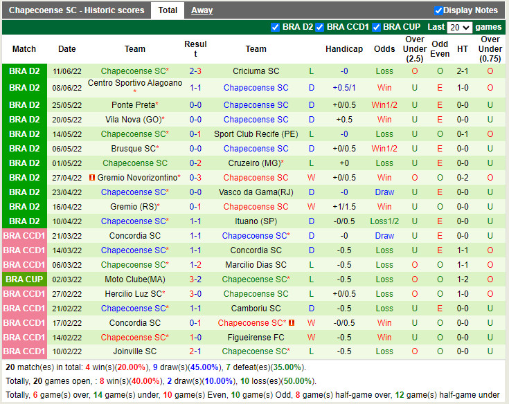Image resolution: width=509 pixels, height=404 pixels.
Task: Click the 3-2 result for Moto Clube(MA)
Action: coord(195,279)
